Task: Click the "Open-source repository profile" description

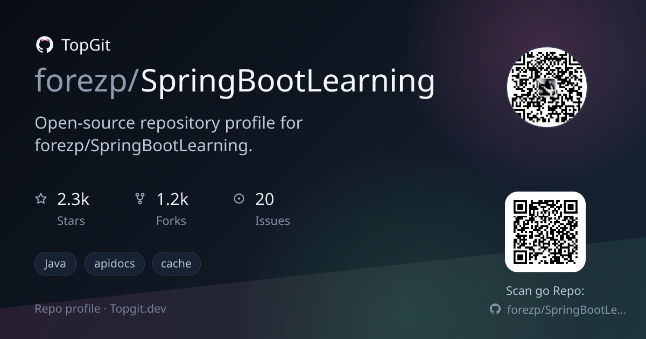Action: pyautogui.click(x=168, y=134)
